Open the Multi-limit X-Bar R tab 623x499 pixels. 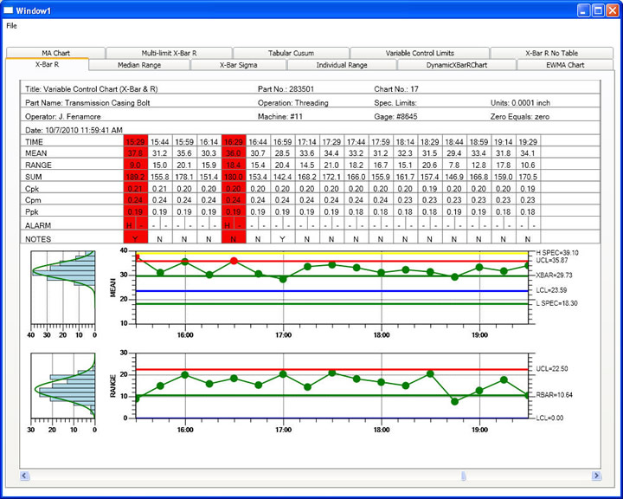pos(170,53)
